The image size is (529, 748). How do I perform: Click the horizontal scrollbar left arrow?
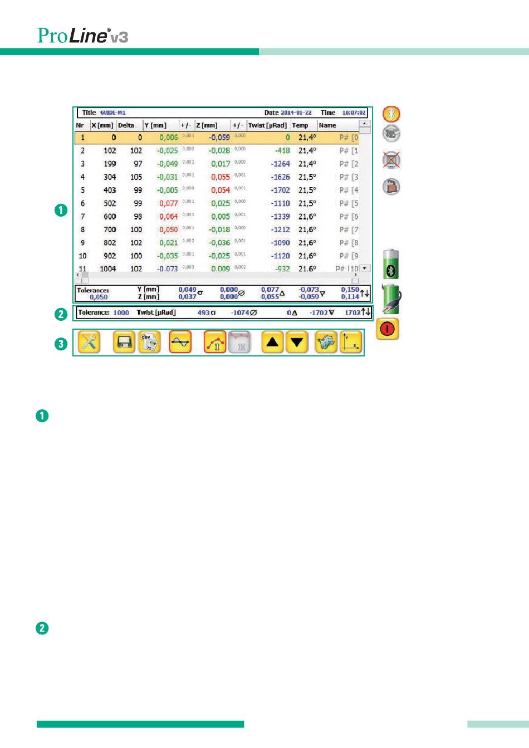(77, 275)
